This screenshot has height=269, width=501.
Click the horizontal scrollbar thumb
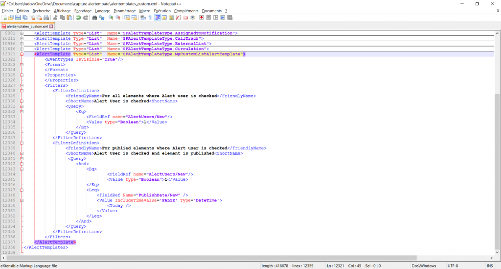click(x=211, y=258)
